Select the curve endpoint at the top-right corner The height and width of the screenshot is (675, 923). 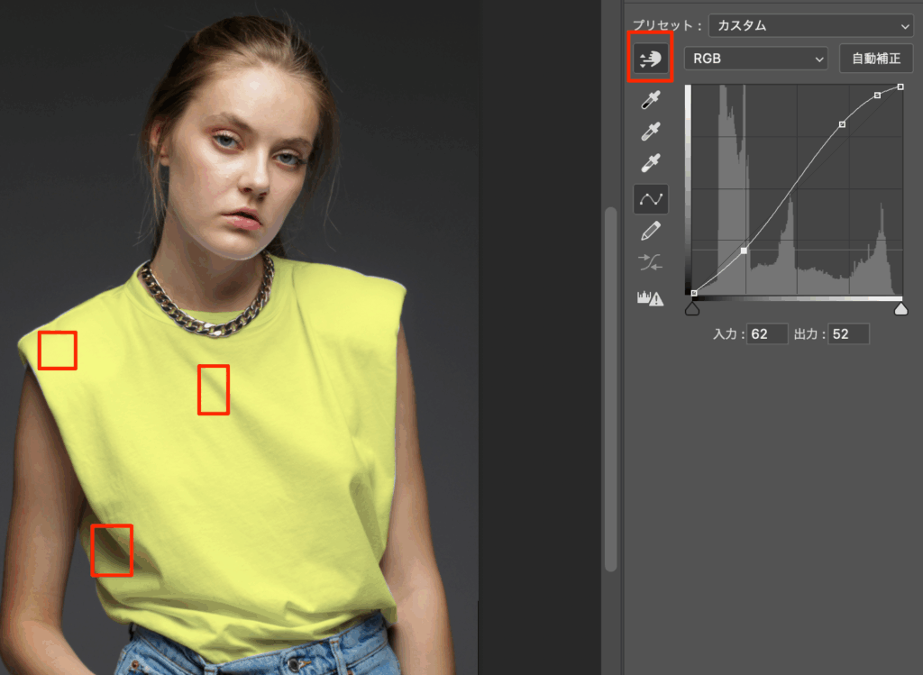(x=900, y=87)
